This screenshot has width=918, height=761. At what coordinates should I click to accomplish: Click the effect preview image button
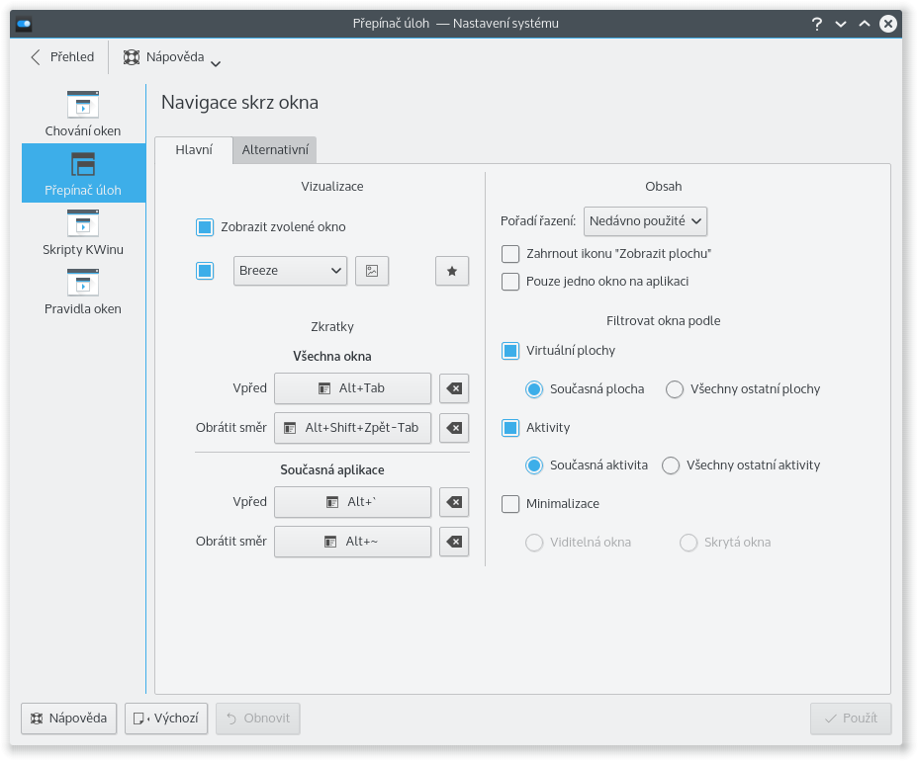(x=372, y=271)
